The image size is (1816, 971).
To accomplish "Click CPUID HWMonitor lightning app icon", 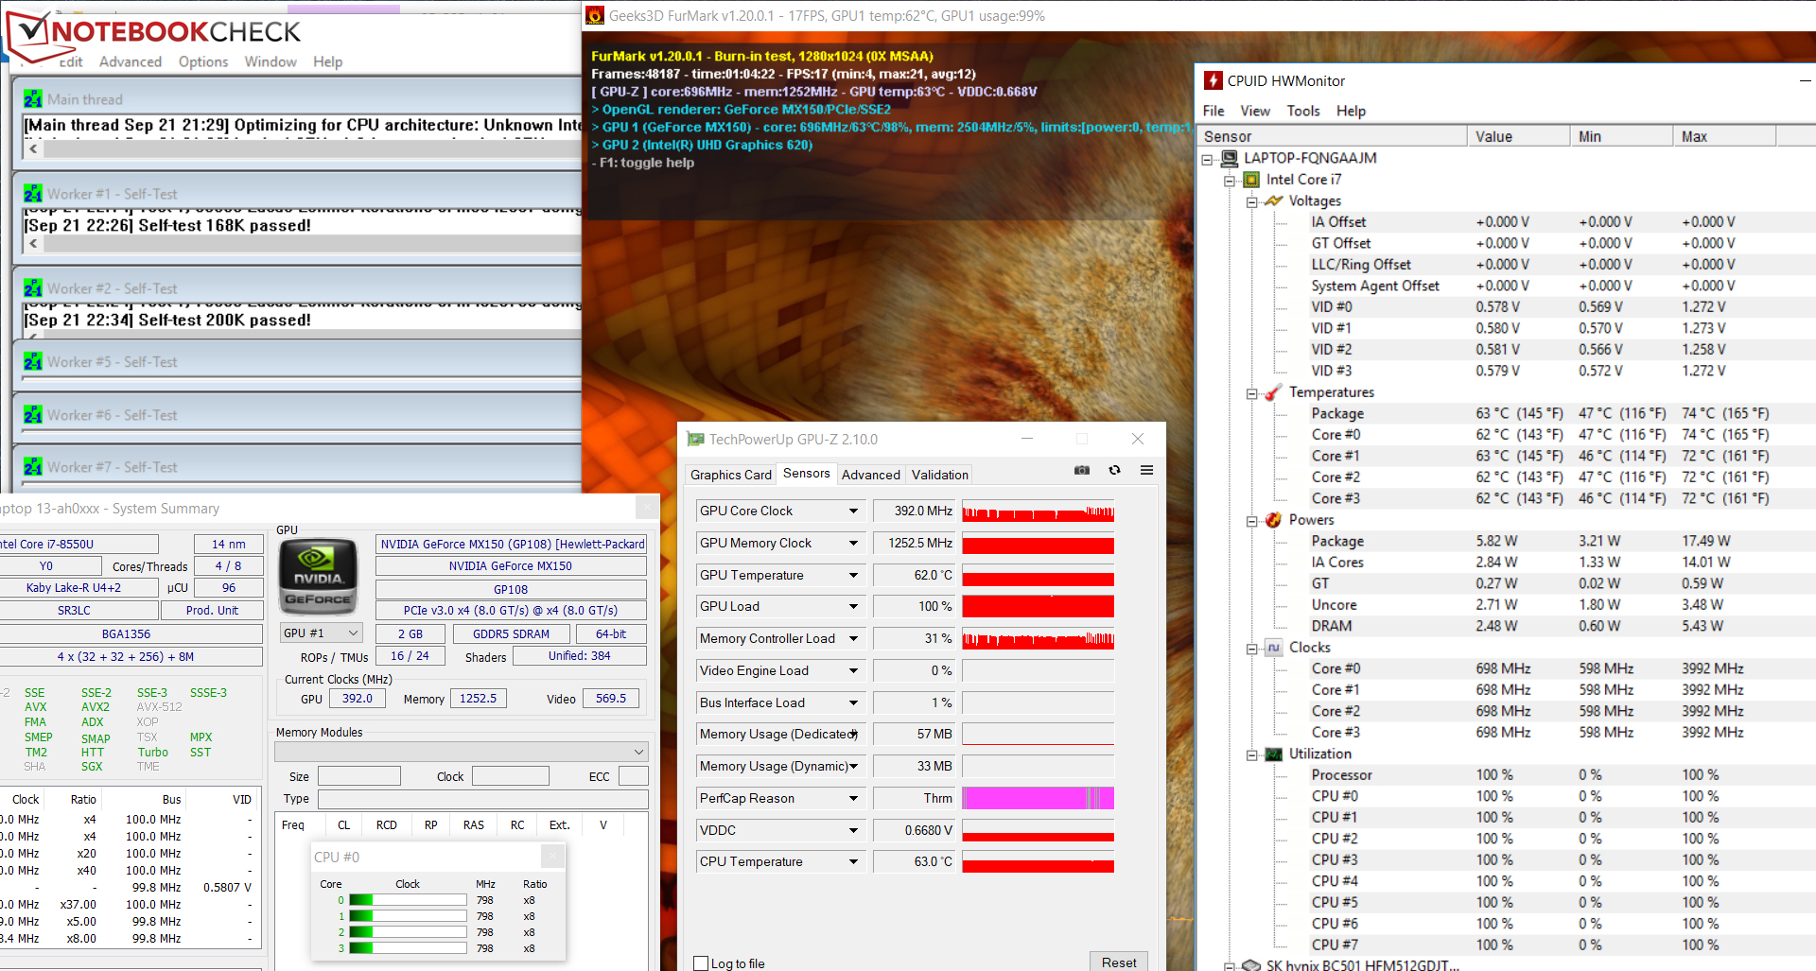I will click(x=1214, y=80).
